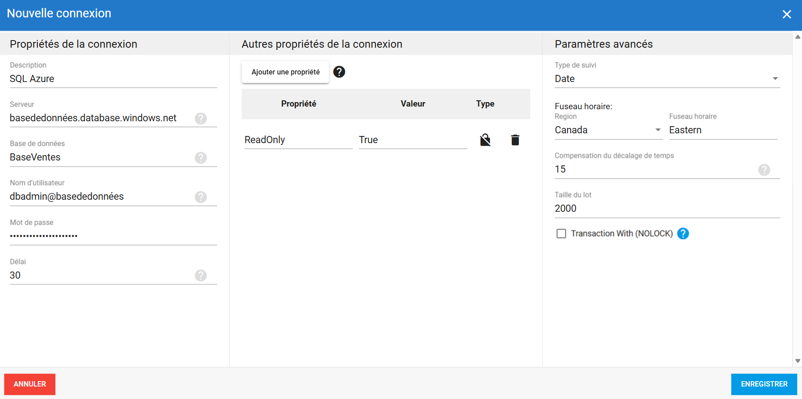Open the Type de suivi dropdown

(667, 79)
